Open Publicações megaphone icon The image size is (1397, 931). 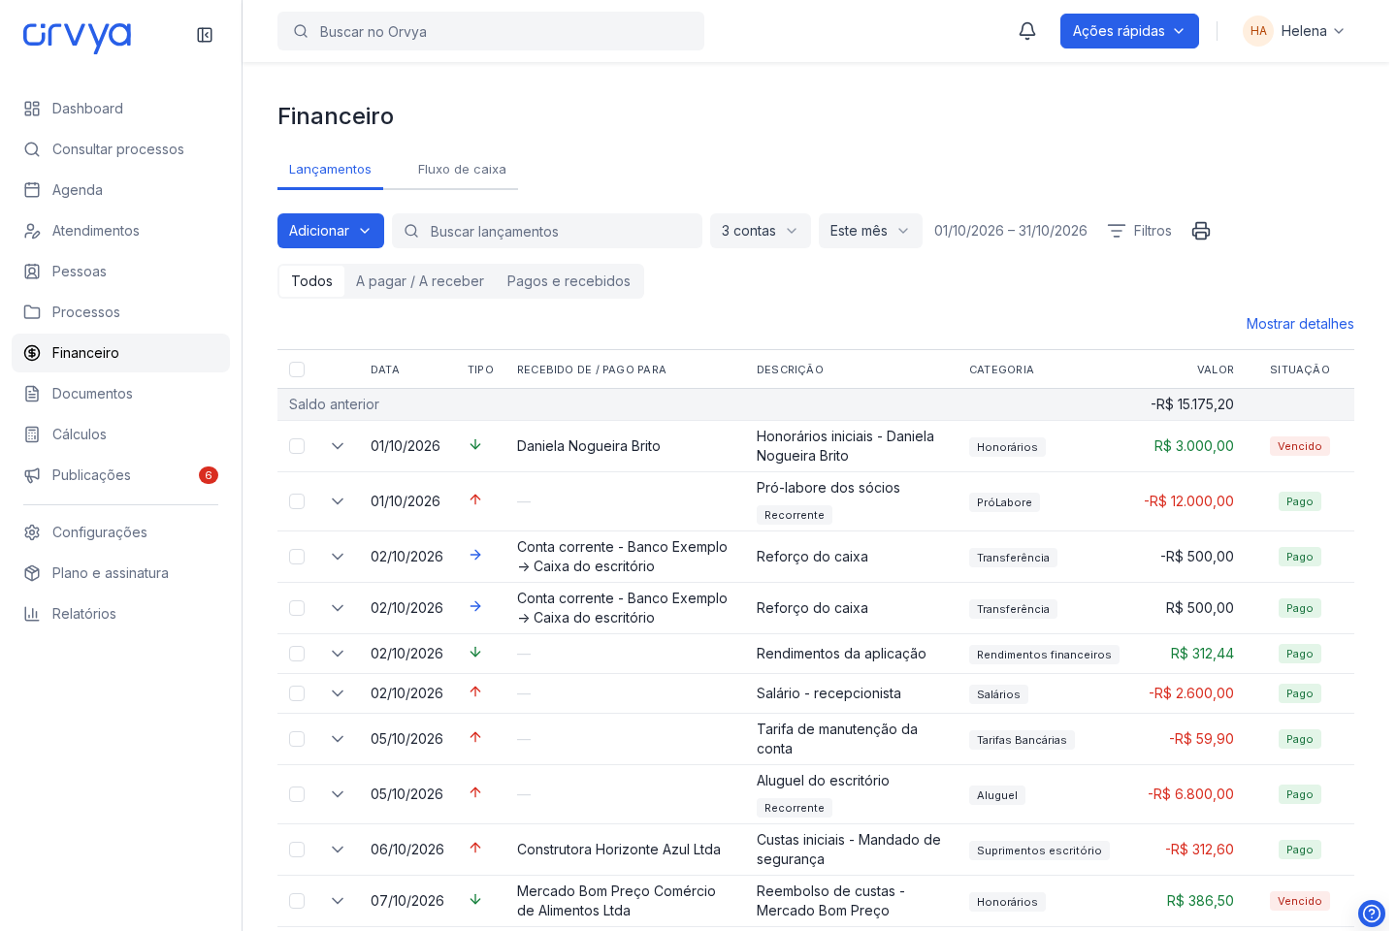pos(32,475)
